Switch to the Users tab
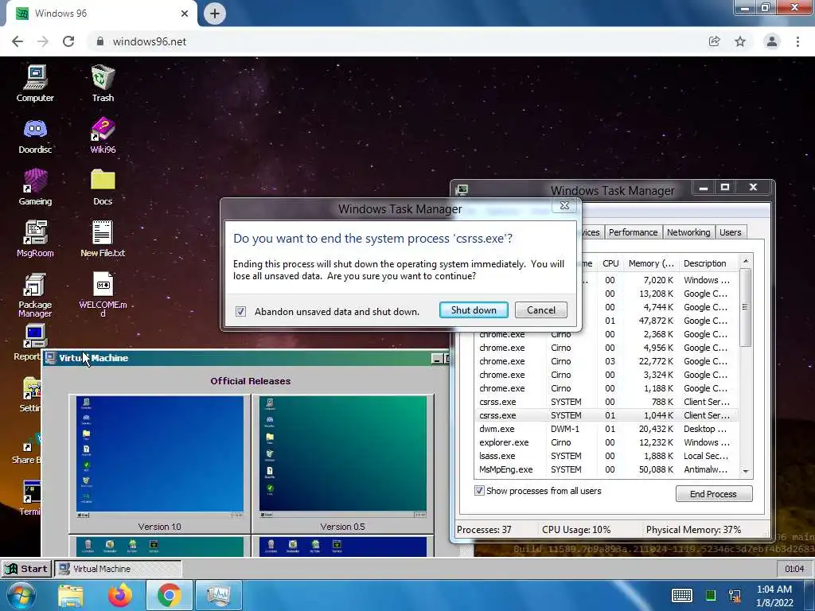The width and height of the screenshot is (815, 611). click(730, 232)
